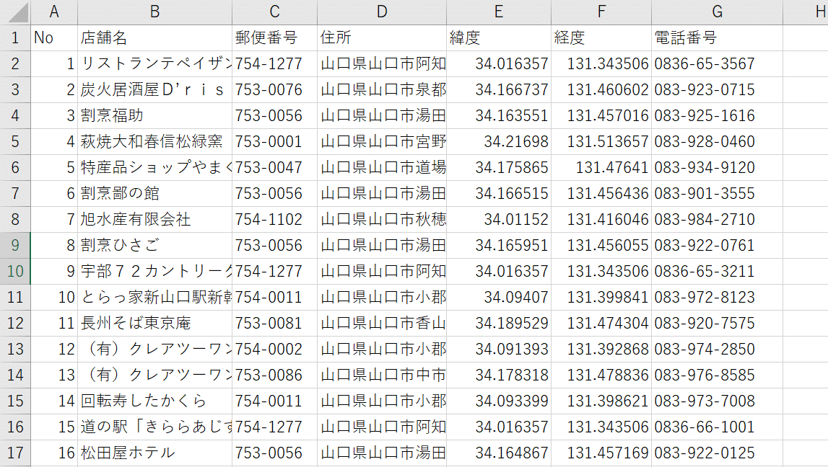Image resolution: width=828 pixels, height=467 pixels.
Task: Click address 山口県山口市秋穂
Action: click(x=382, y=219)
